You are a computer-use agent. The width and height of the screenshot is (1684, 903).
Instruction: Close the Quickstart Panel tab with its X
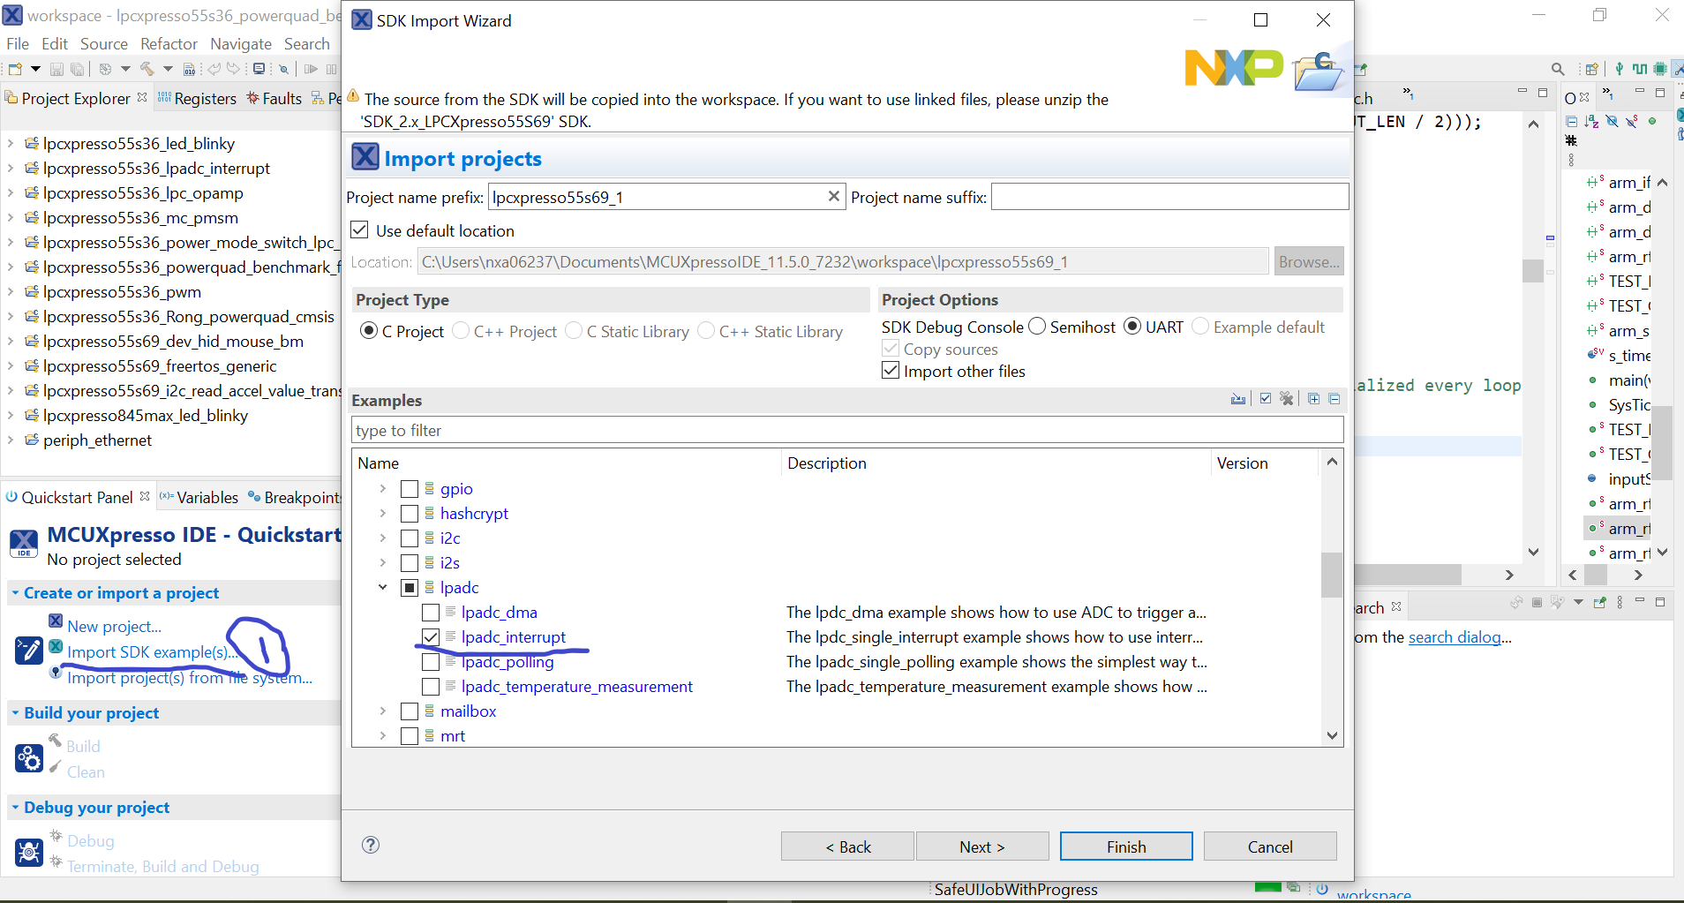(x=145, y=496)
